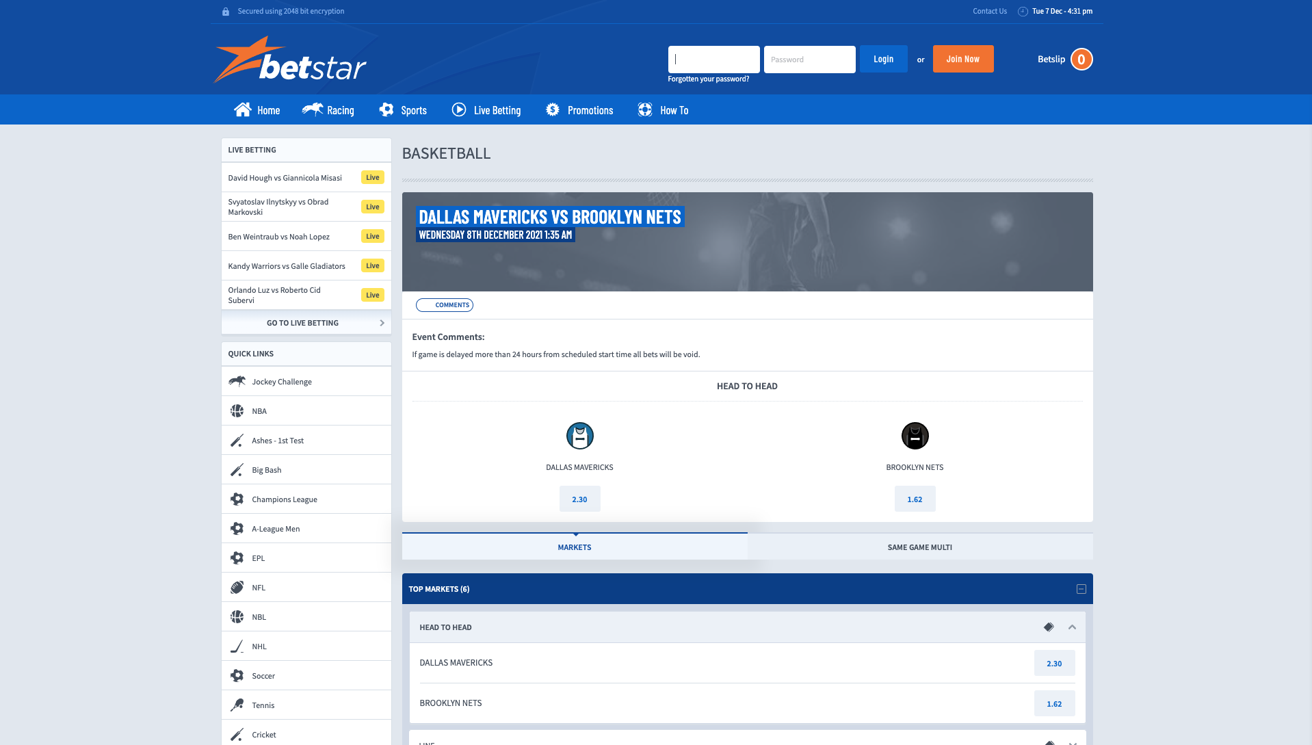Select Brooklyn Nets 1.62 odds in header
Screen dimensions: 1312x745
point(915,499)
